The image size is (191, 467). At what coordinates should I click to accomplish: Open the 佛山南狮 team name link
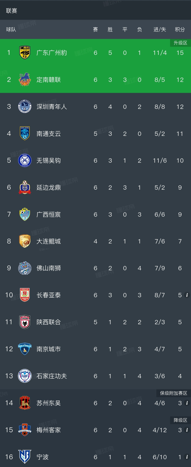pyautogui.click(x=49, y=268)
